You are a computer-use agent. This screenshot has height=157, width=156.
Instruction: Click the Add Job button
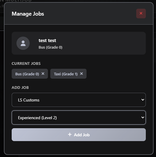click(x=79, y=135)
